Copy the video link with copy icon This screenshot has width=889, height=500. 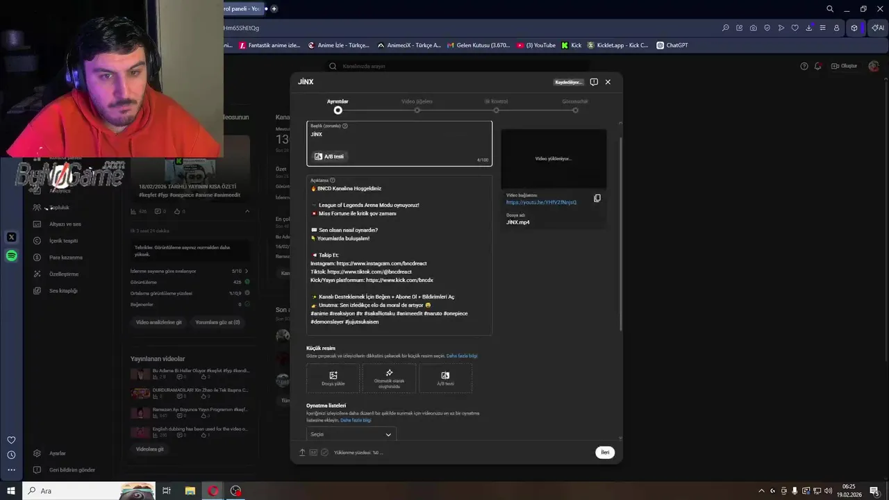pos(597,198)
